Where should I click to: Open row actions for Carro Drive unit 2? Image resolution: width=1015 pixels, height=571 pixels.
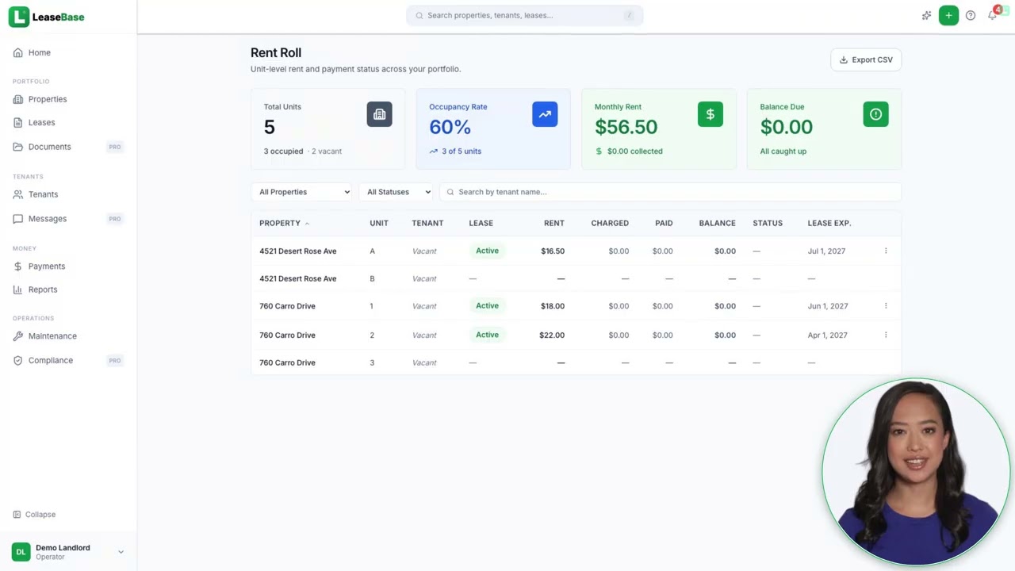pos(886,335)
